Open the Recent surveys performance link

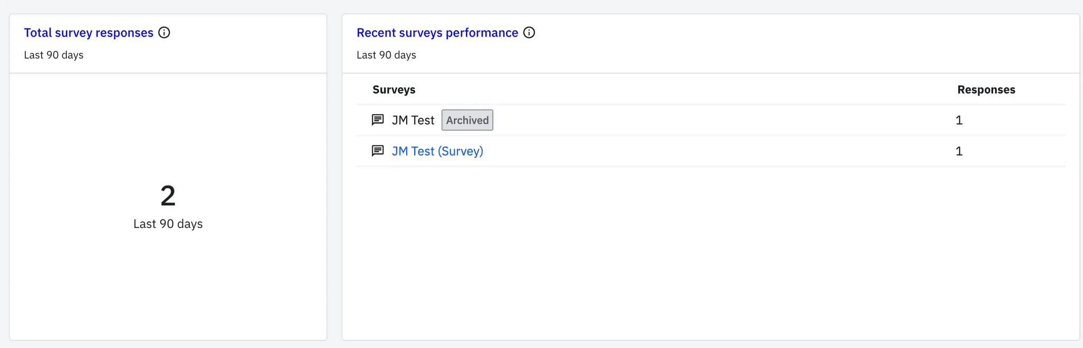click(x=437, y=33)
